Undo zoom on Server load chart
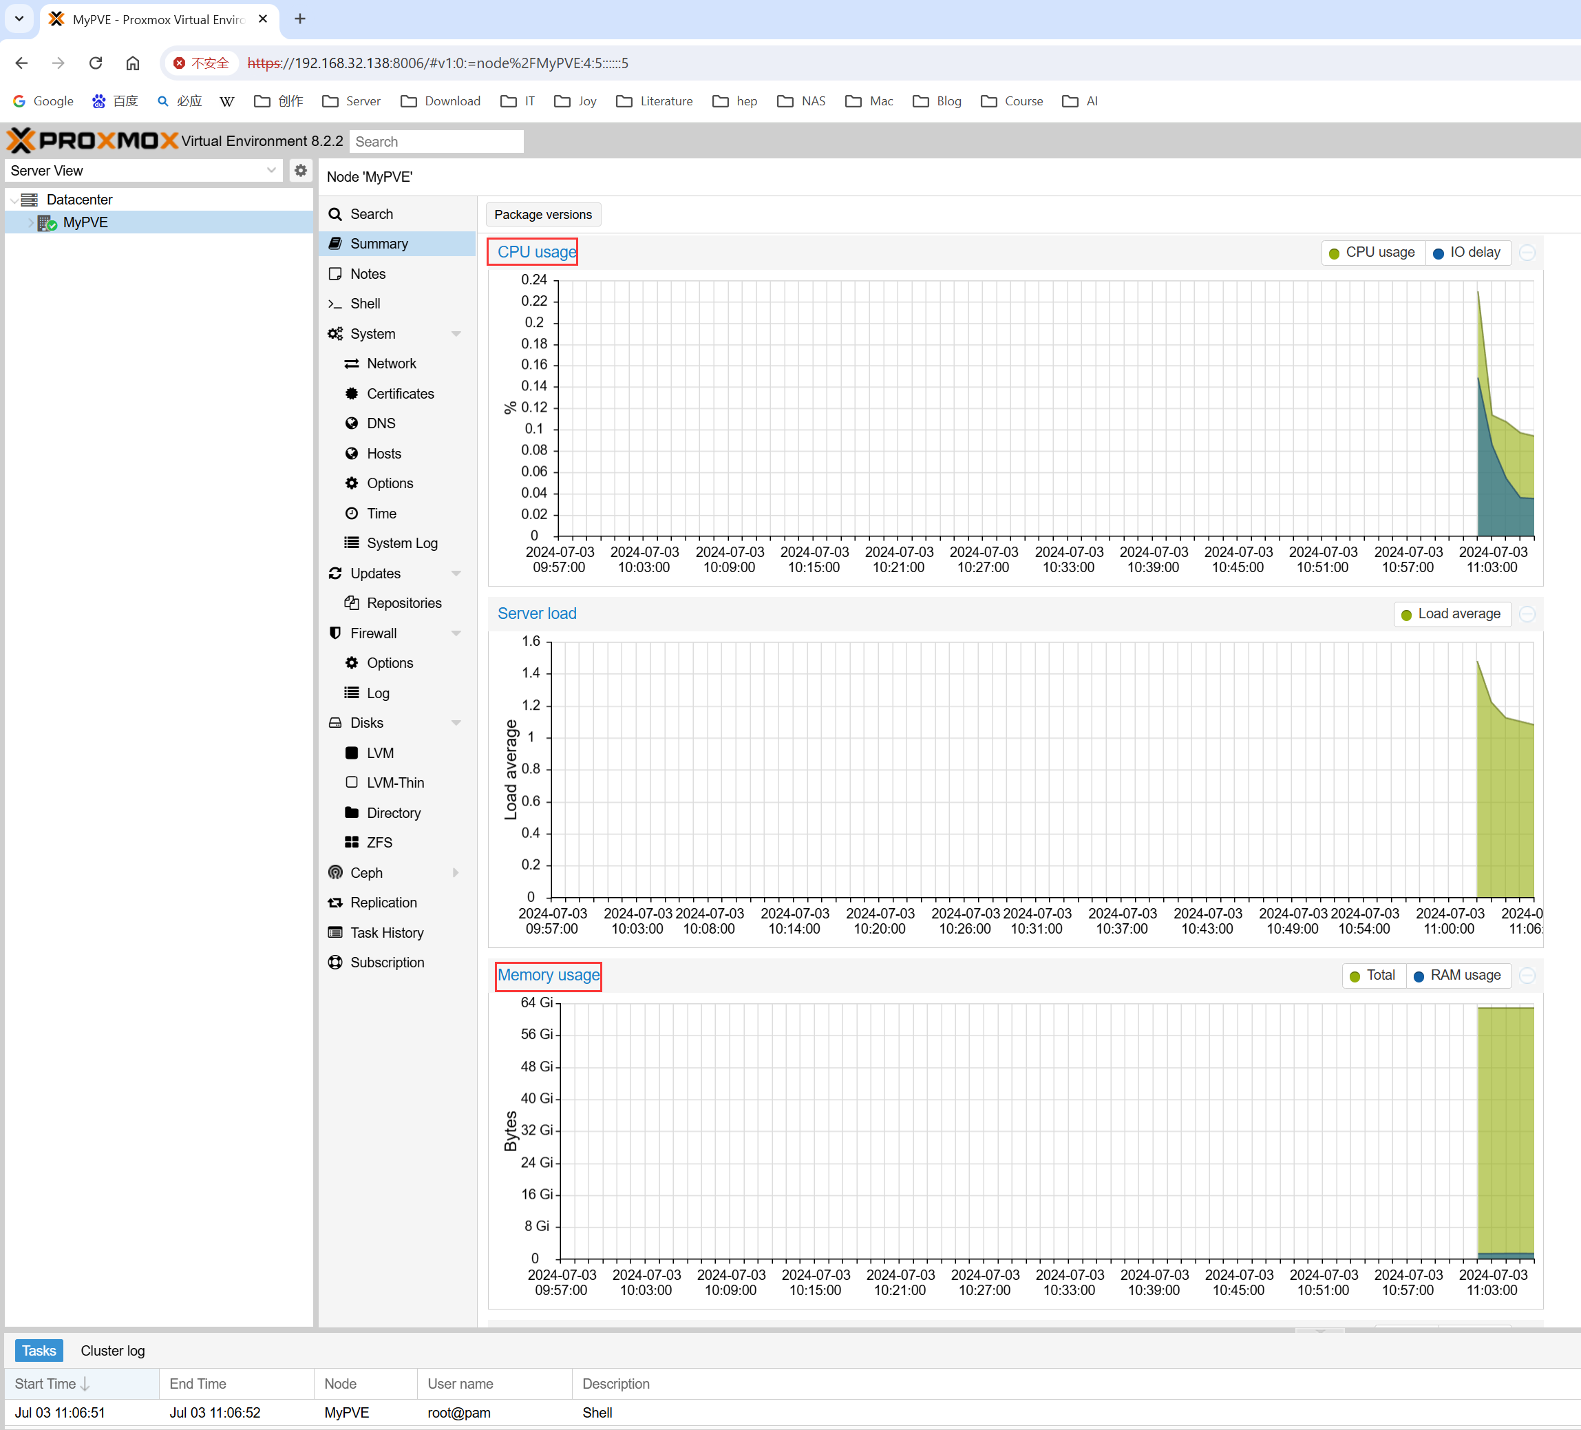The height and width of the screenshot is (1430, 1581). 1527,614
